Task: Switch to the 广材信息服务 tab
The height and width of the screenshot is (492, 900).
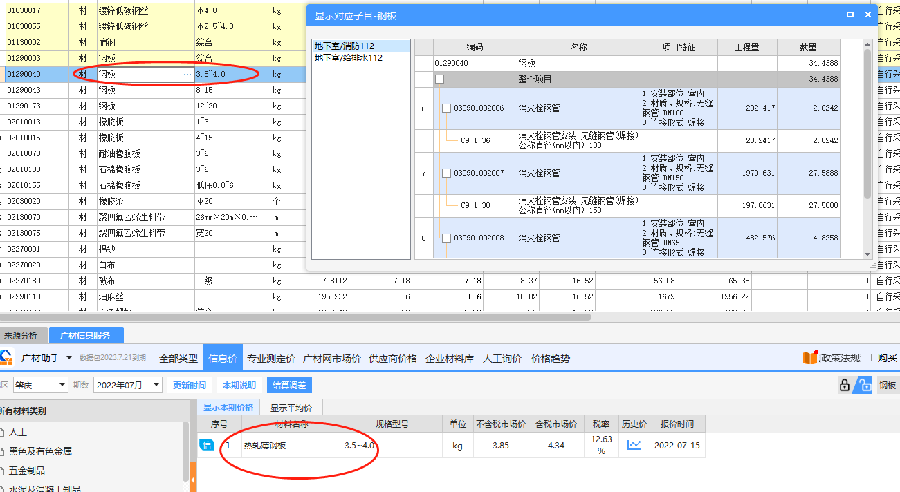Action: pos(86,336)
